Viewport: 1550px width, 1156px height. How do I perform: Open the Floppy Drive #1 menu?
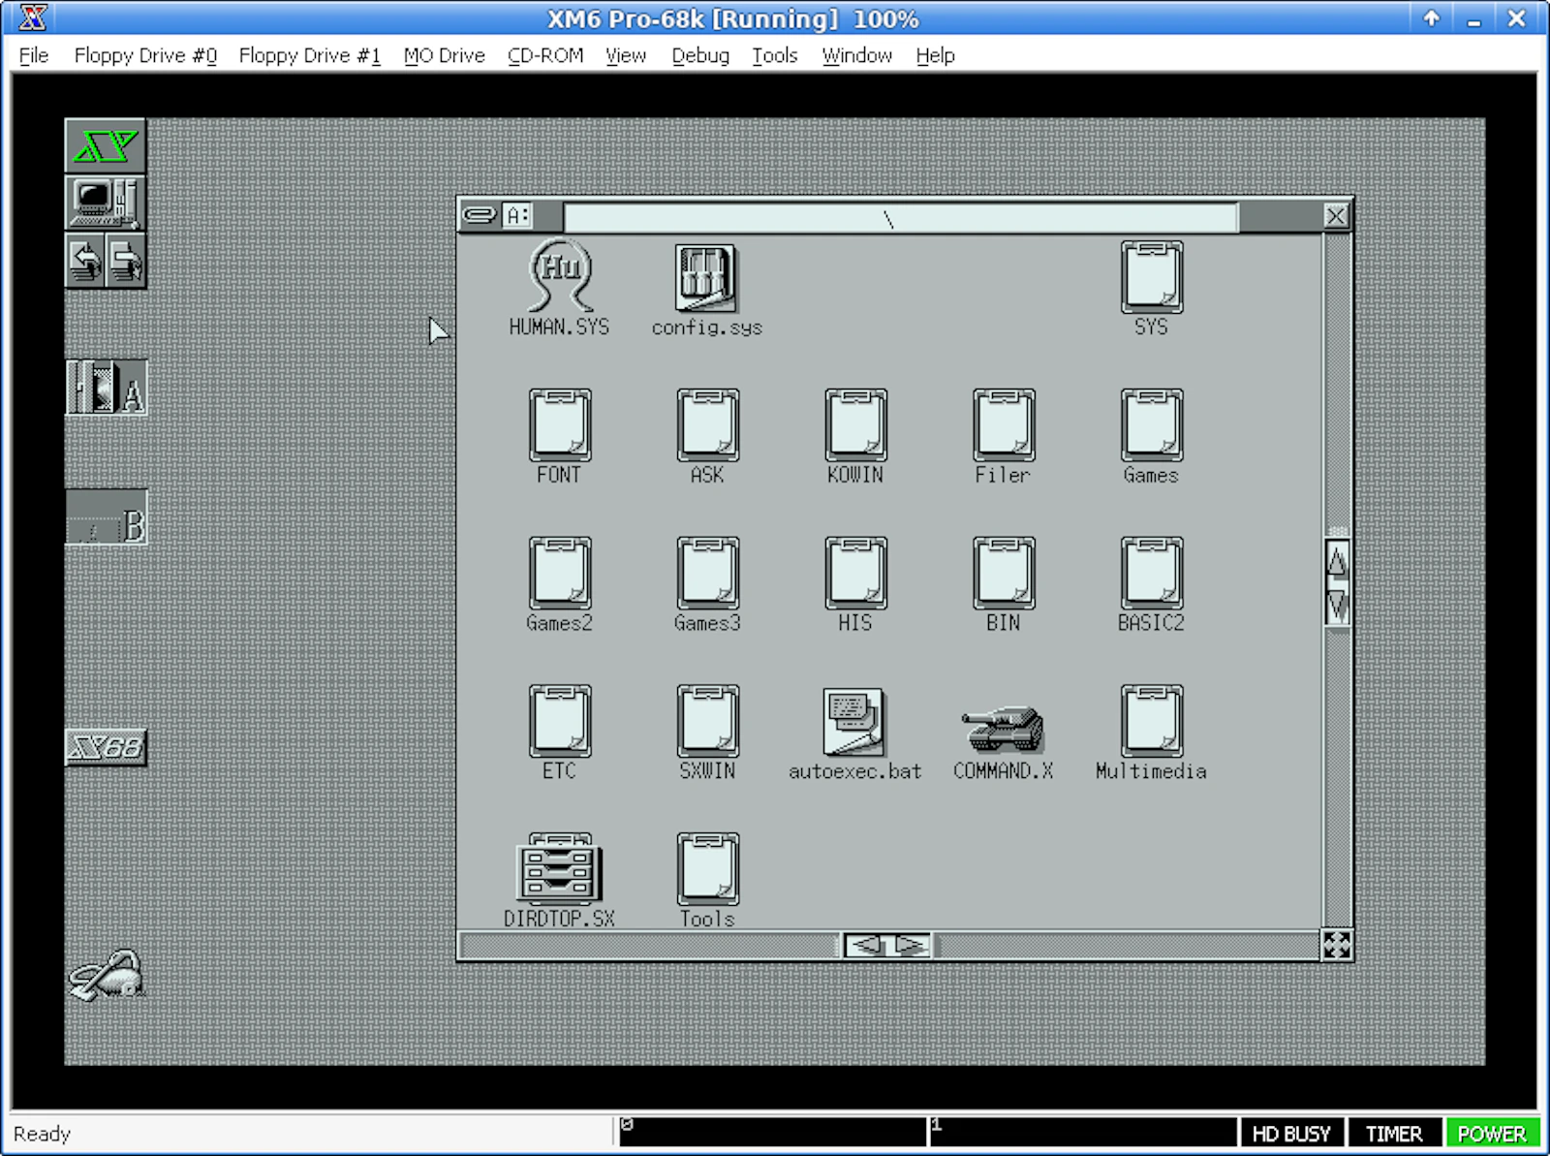coord(310,55)
